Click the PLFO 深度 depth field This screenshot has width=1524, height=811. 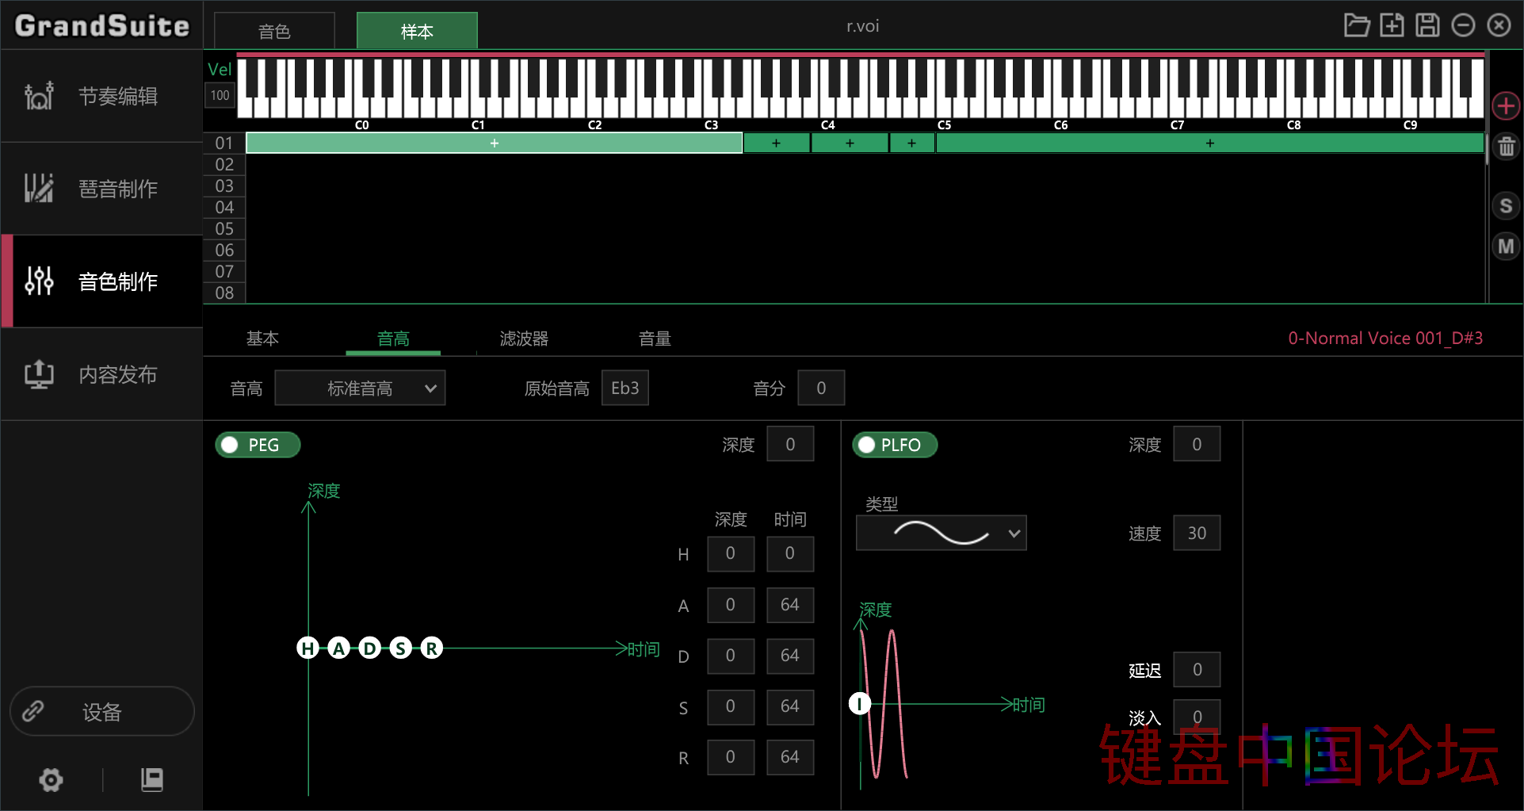[1197, 445]
